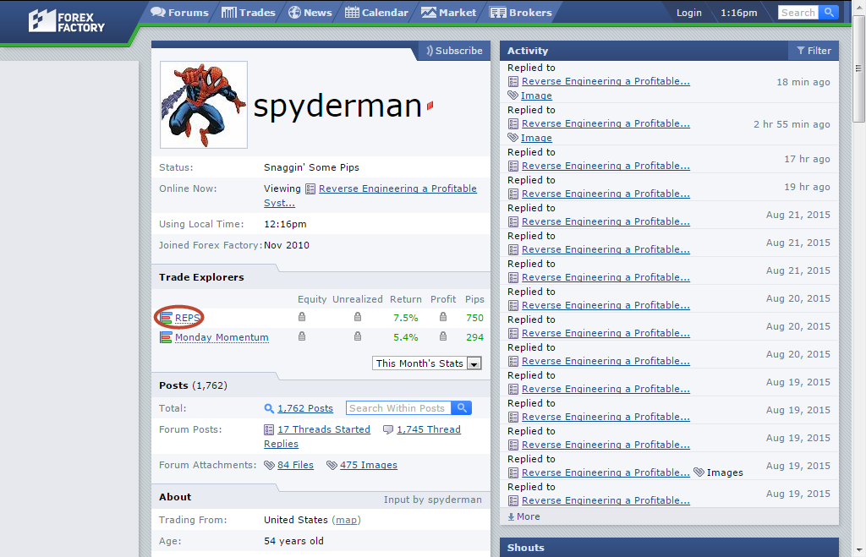
Task: Click the thread icon of the 17 hr ago reply
Action: pyautogui.click(x=513, y=167)
